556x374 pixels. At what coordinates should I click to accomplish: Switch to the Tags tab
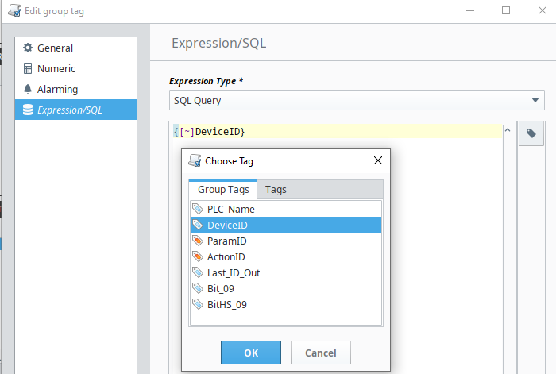coord(276,190)
